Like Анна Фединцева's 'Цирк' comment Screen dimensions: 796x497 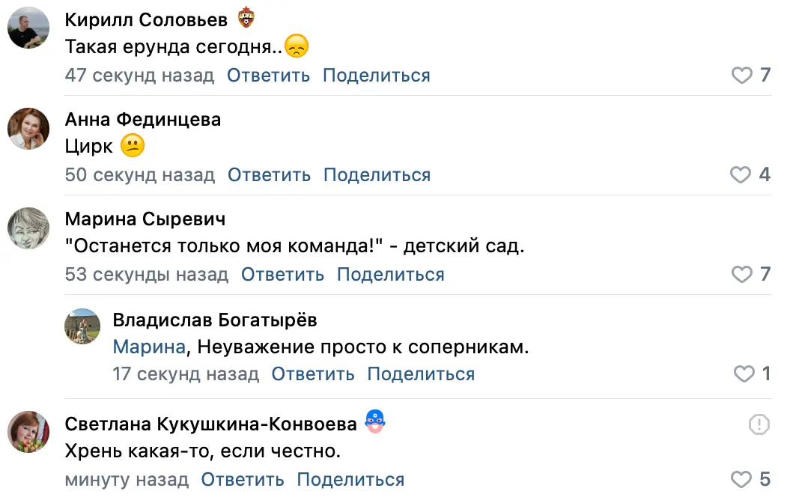(x=741, y=175)
